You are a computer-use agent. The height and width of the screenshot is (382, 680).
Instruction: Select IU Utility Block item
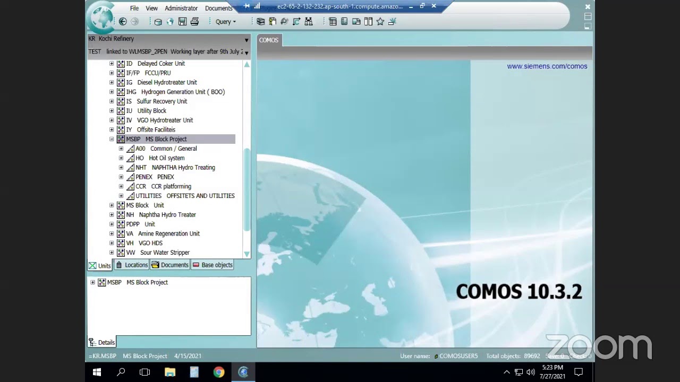146,111
